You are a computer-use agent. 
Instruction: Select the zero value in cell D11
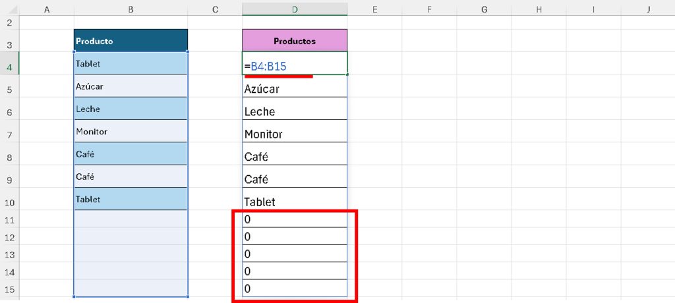coord(295,219)
